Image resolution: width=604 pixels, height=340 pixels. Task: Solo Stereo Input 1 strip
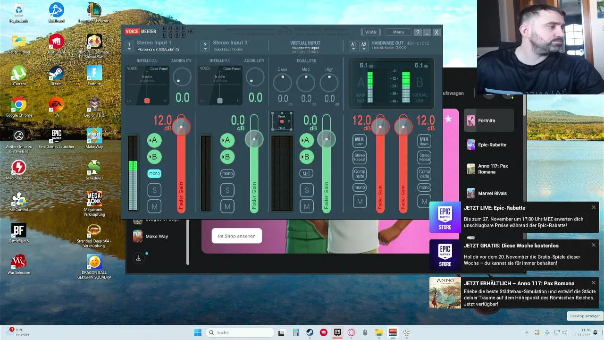coord(154,190)
